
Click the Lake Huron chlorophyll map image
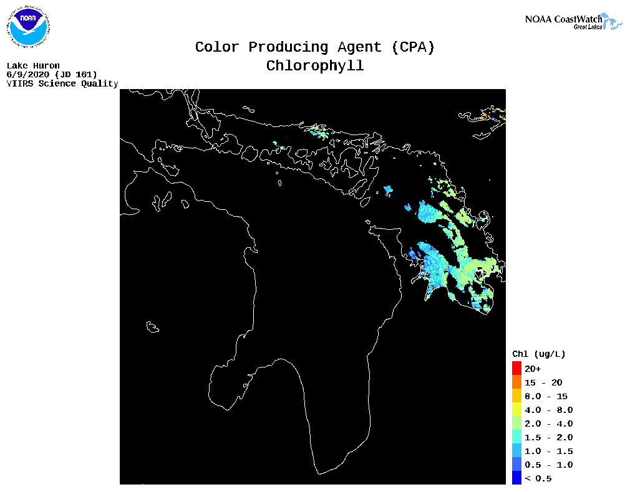(313, 286)
